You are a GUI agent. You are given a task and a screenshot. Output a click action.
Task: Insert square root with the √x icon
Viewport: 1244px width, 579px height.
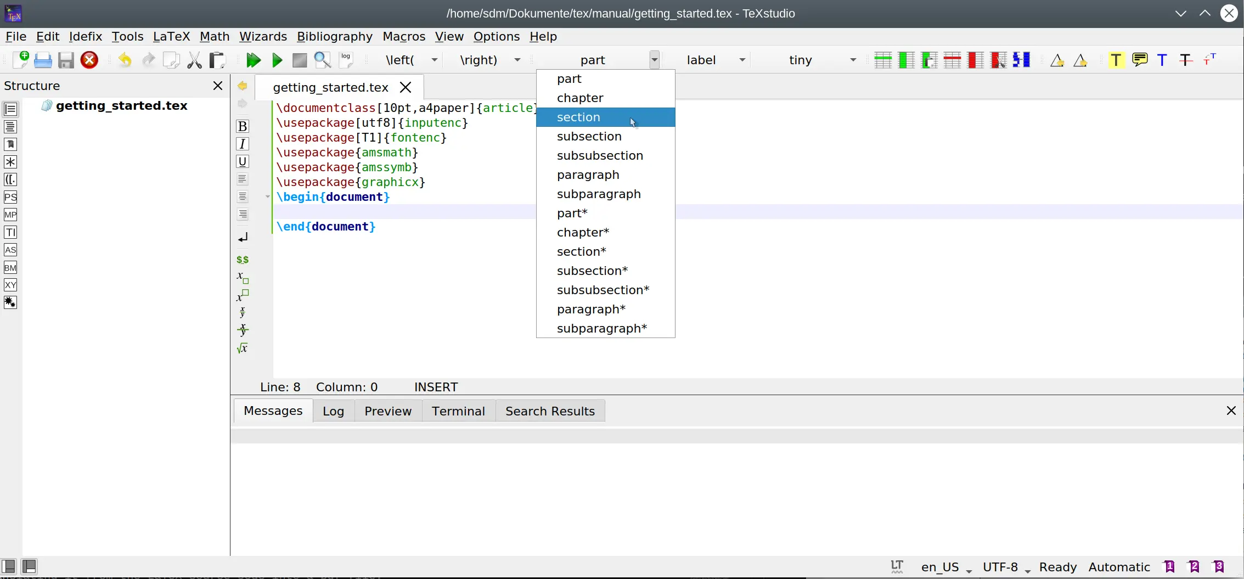click(243, 348)
